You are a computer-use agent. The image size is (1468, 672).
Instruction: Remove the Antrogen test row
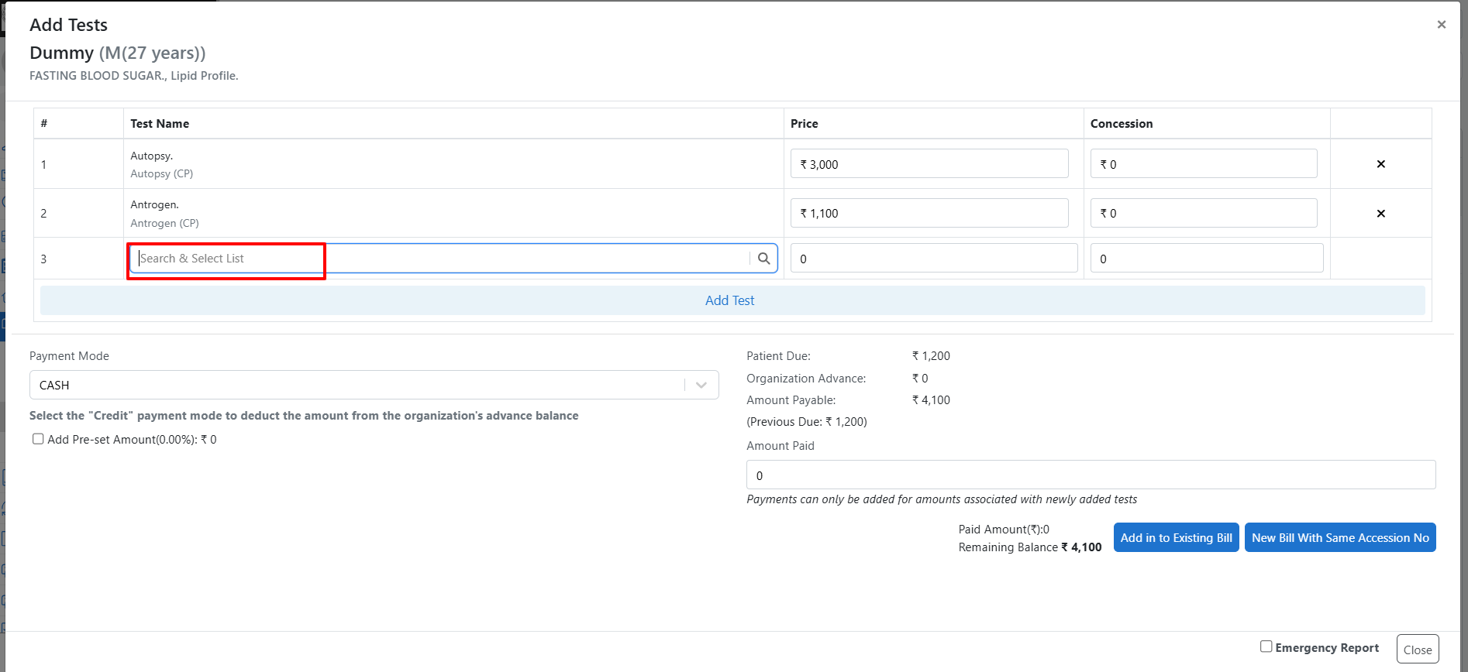[1380, 214]
